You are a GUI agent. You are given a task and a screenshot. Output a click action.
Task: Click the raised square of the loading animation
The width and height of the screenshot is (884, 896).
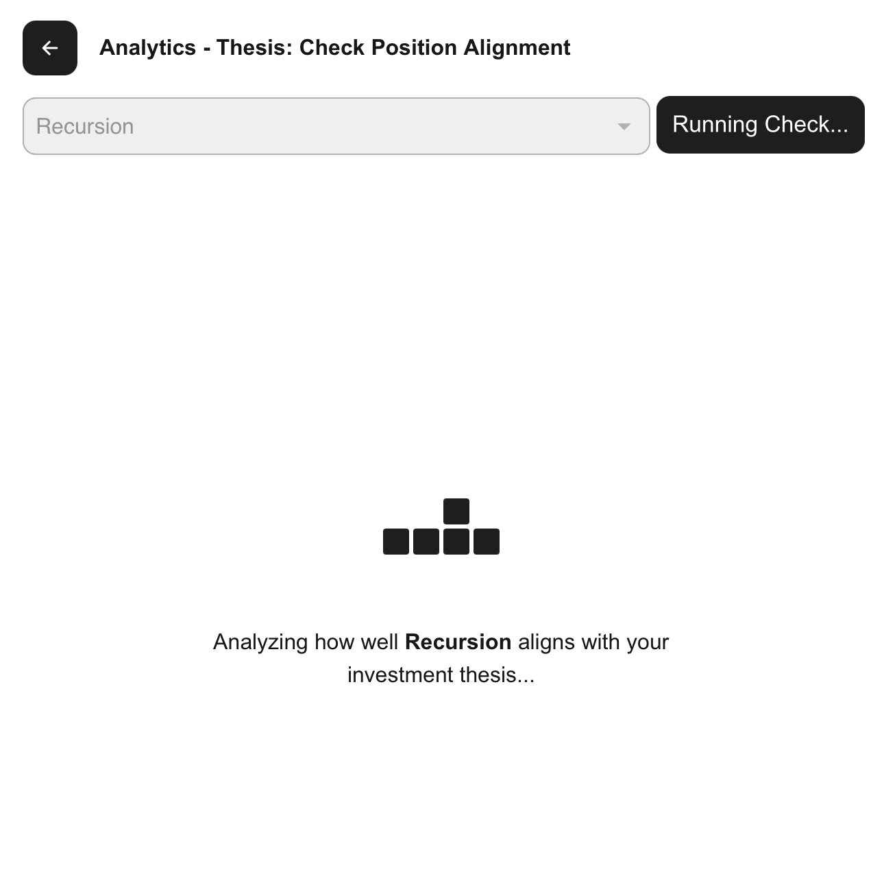tap(456, 511)
